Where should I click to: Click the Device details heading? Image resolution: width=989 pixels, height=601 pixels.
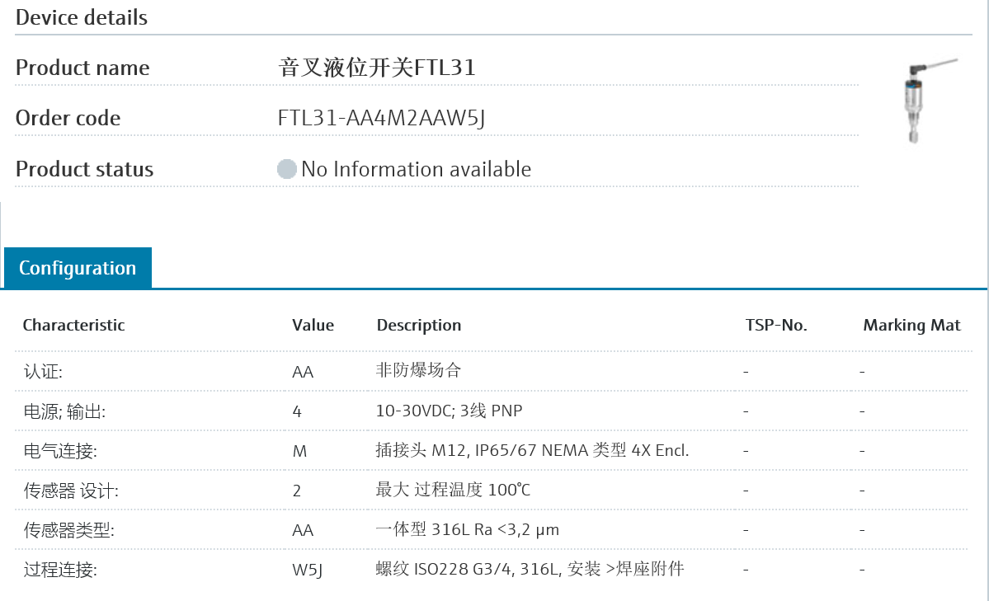[82, 17]
